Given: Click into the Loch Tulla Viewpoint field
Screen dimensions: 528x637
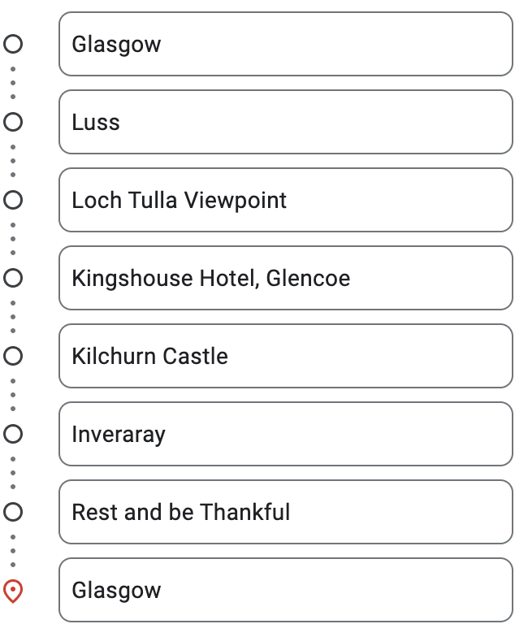Looking at the screenshot, I should pos(286,200).
